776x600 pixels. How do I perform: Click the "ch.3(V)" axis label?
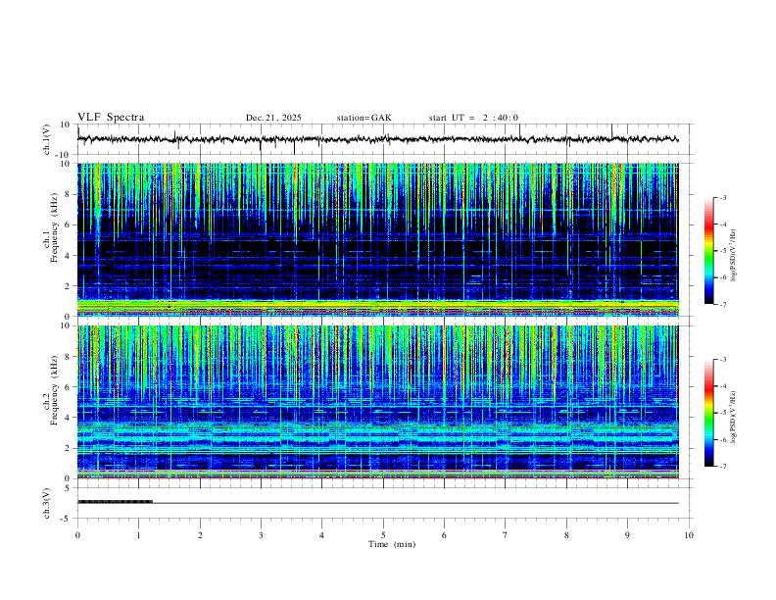47,504
